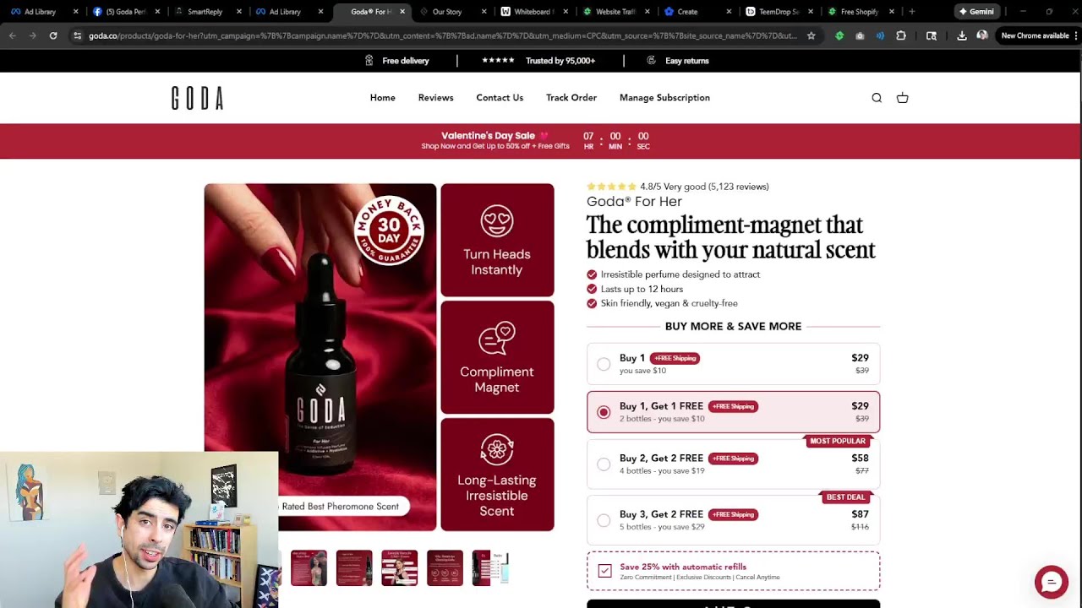Click the Chrome profile avatar
Screen dimensions: 1082x608
(x=982, y=35)
